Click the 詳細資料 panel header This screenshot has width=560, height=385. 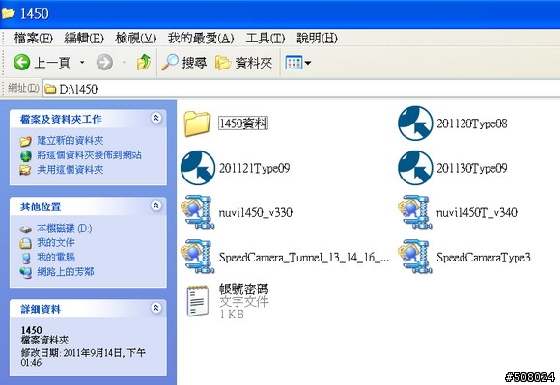click(x=88, y=309)
